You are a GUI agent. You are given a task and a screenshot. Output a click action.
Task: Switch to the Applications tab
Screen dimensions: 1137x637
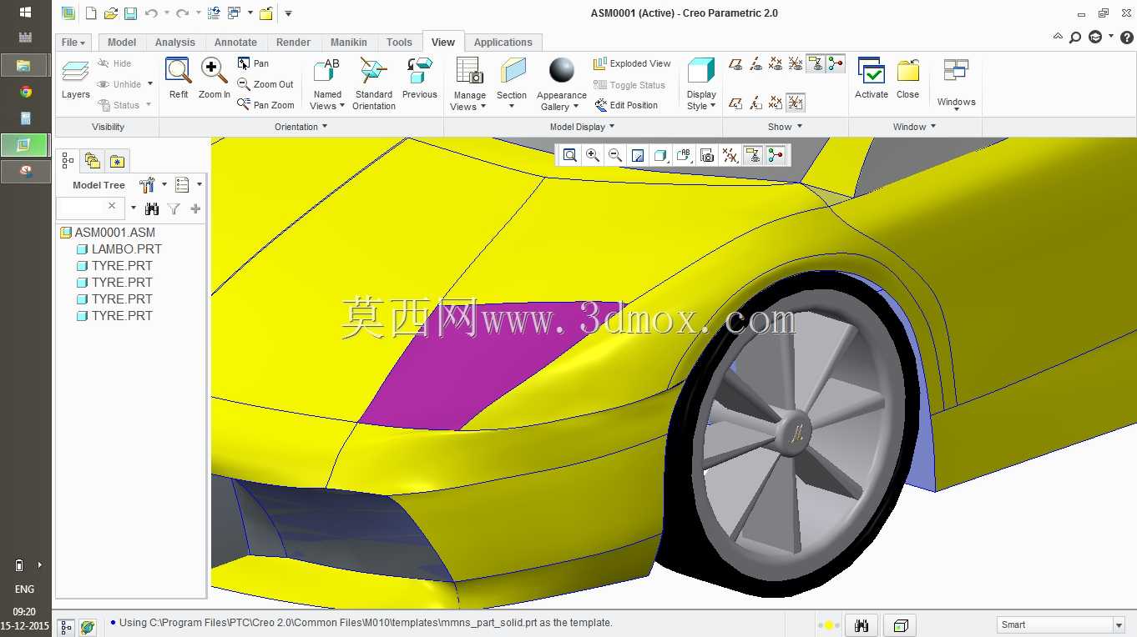click(503, 43)
